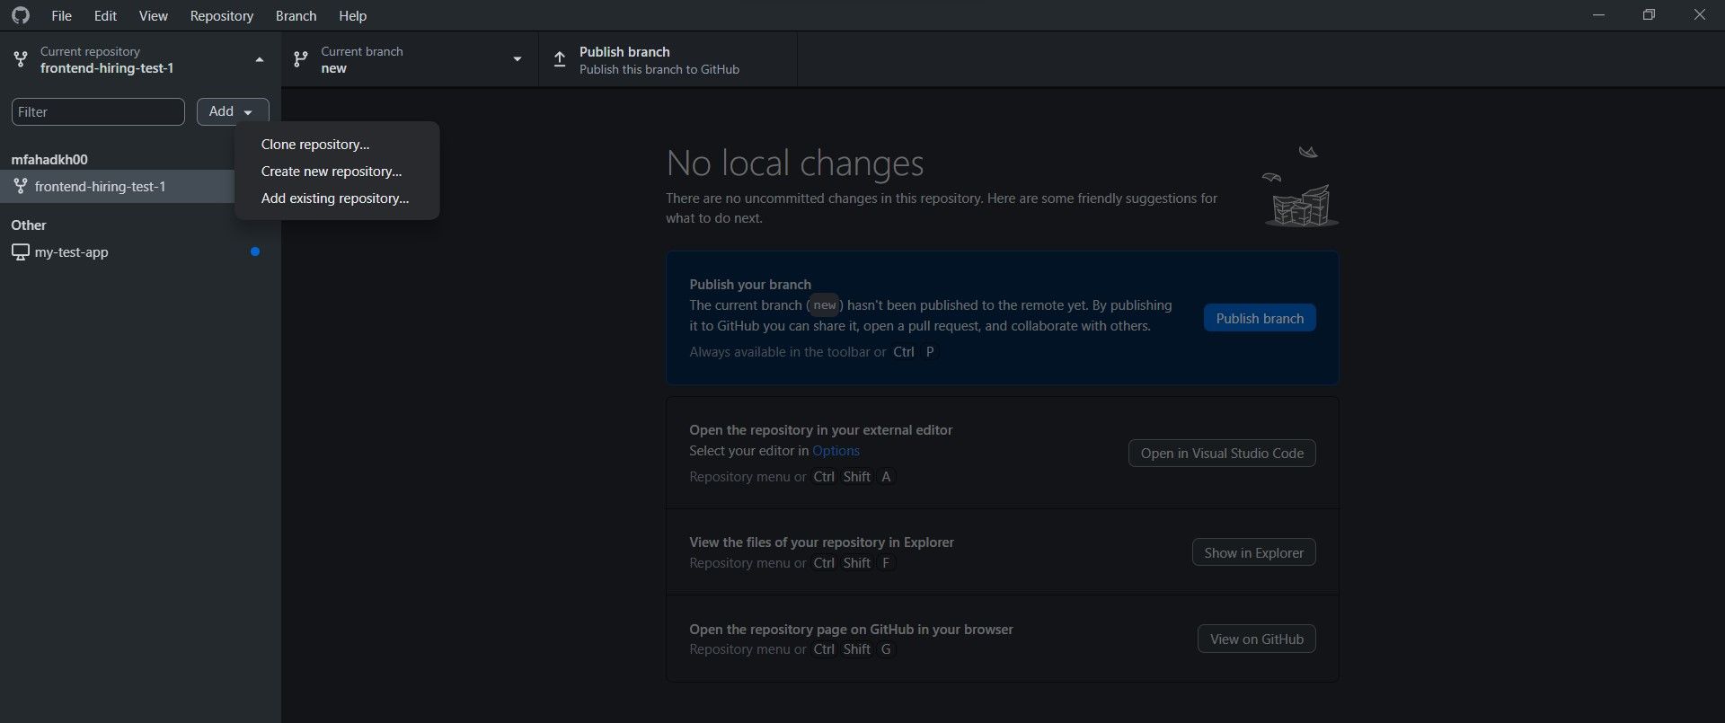The image size is (1725, 723).
Task: Click the repository fork icon beside frontend-hiring-test-1
Action: click(x=20, y=187)
